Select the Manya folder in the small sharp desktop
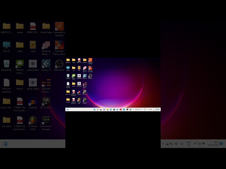The width and height of the screenshot is (226, 169). [x=74, y=84]
